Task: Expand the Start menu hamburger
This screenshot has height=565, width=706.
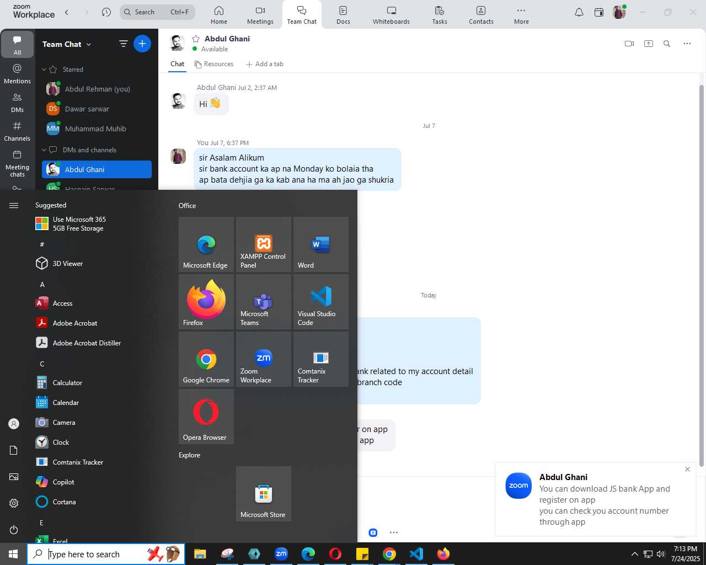Action: (x=14, y=205)
